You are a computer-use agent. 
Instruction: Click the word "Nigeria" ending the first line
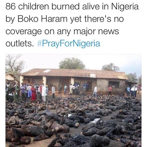point(125,7)
